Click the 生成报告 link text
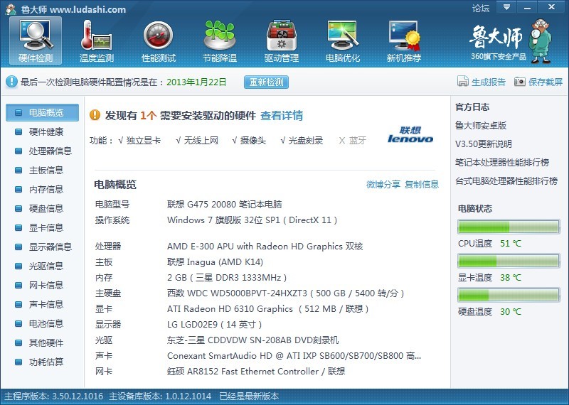569x405 pixels. 489,82
